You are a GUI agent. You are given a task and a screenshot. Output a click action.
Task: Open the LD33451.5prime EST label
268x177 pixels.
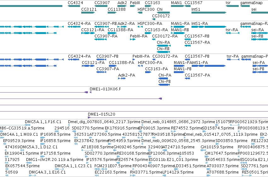190,166
